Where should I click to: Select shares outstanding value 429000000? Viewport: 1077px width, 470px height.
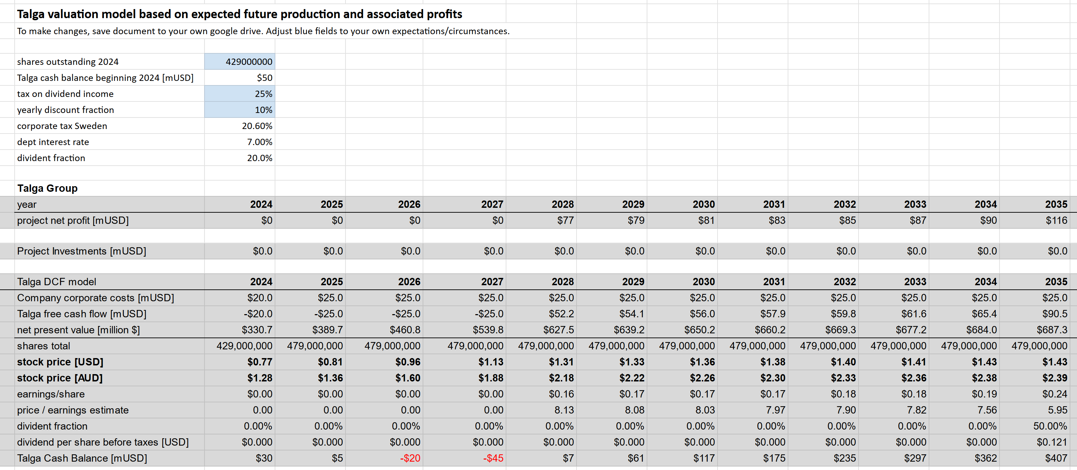239,61
